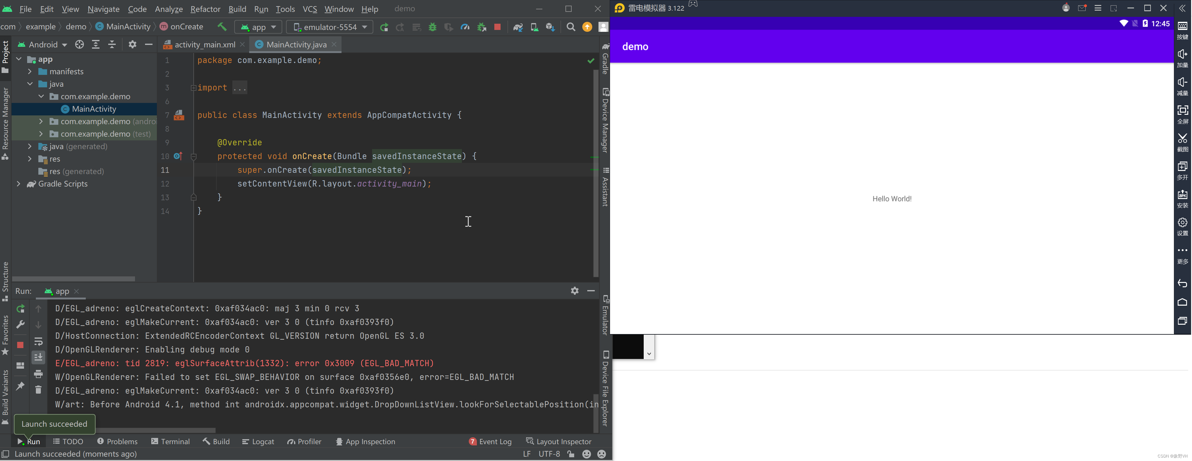This screenshot has height=461, width=1192.
Task: Open the Refactor menu
Action: tap(205, 9)
